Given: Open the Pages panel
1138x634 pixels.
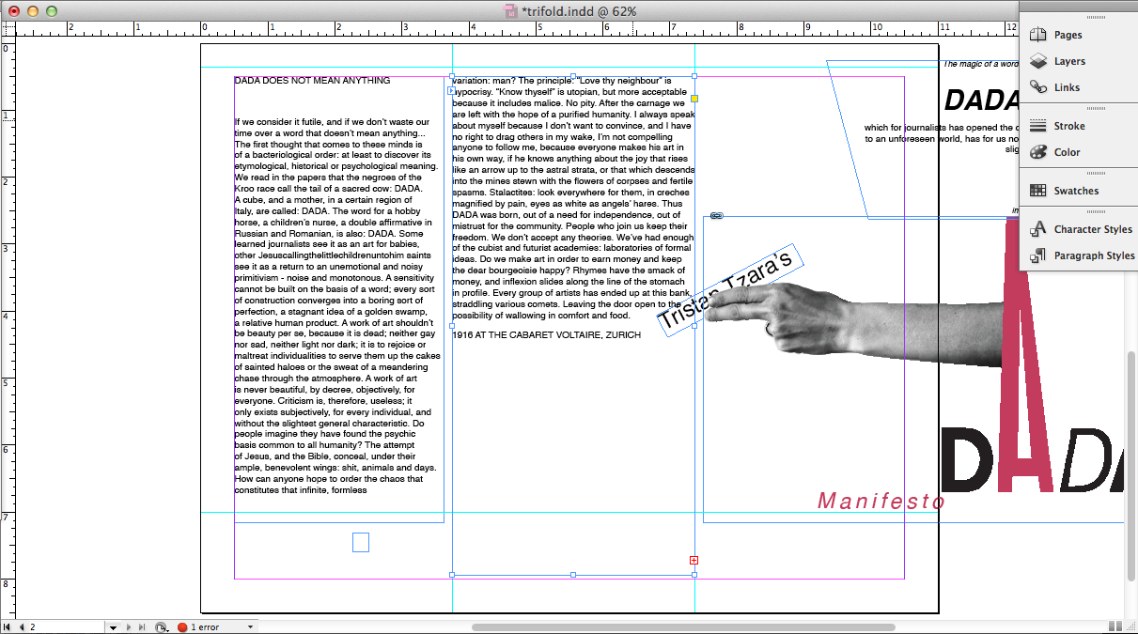Looking at the screenshot, I should pos(1068,35).
